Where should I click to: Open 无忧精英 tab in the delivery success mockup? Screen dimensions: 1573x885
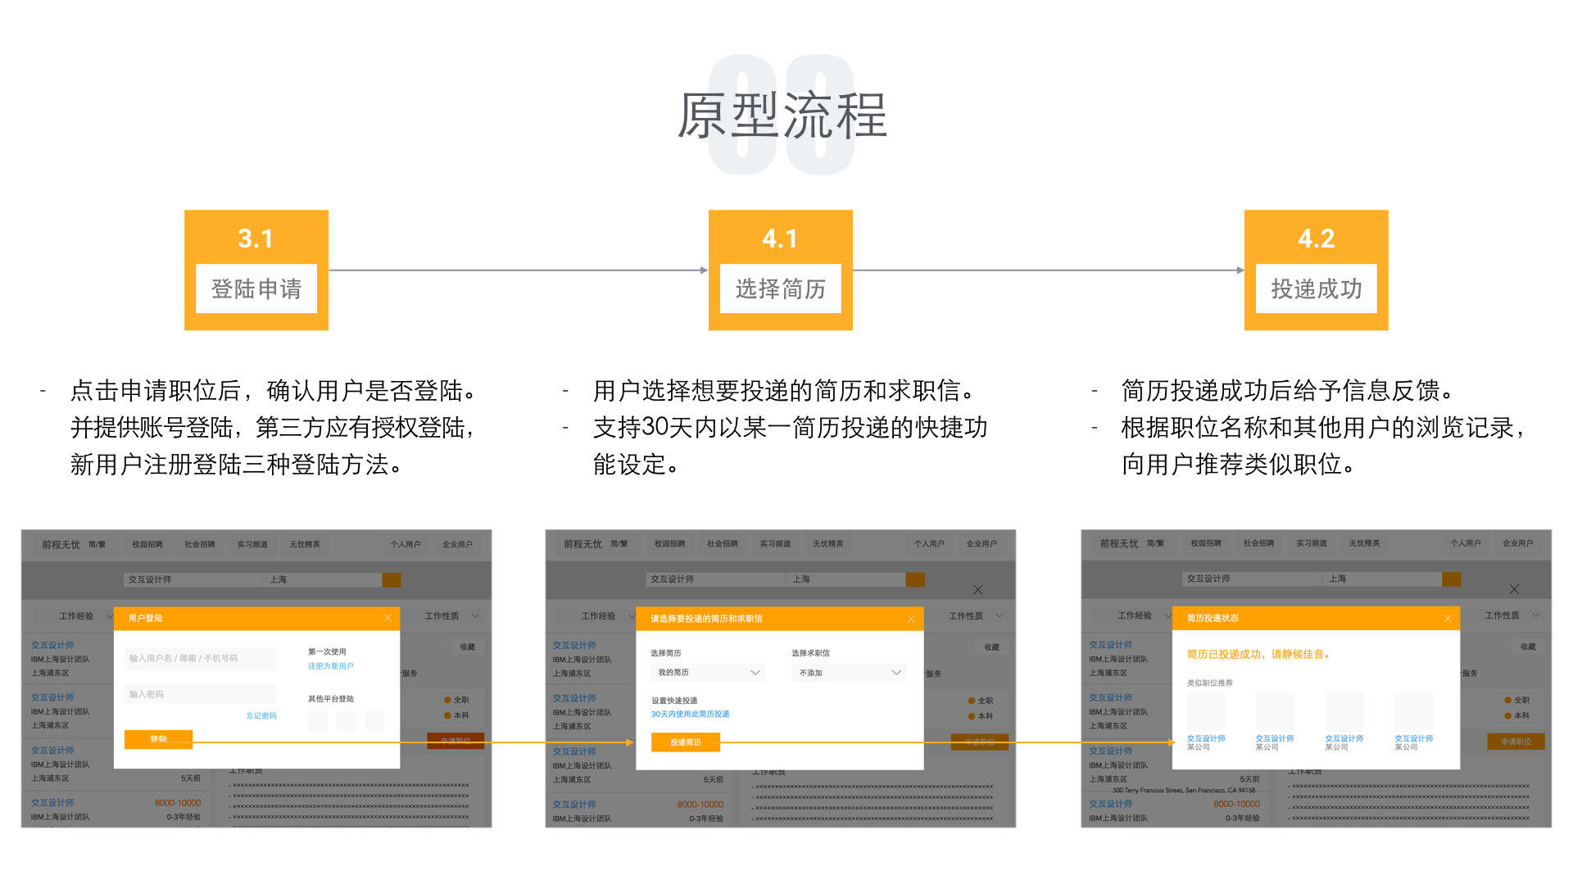click(1364, 543)
